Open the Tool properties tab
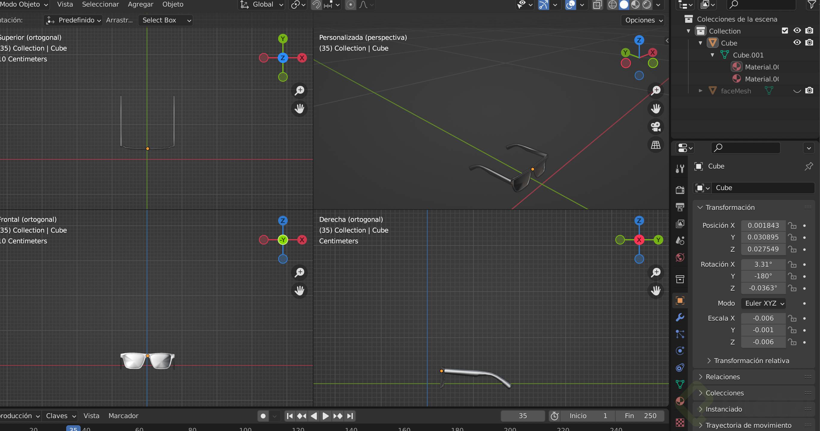 click(680, 169)
